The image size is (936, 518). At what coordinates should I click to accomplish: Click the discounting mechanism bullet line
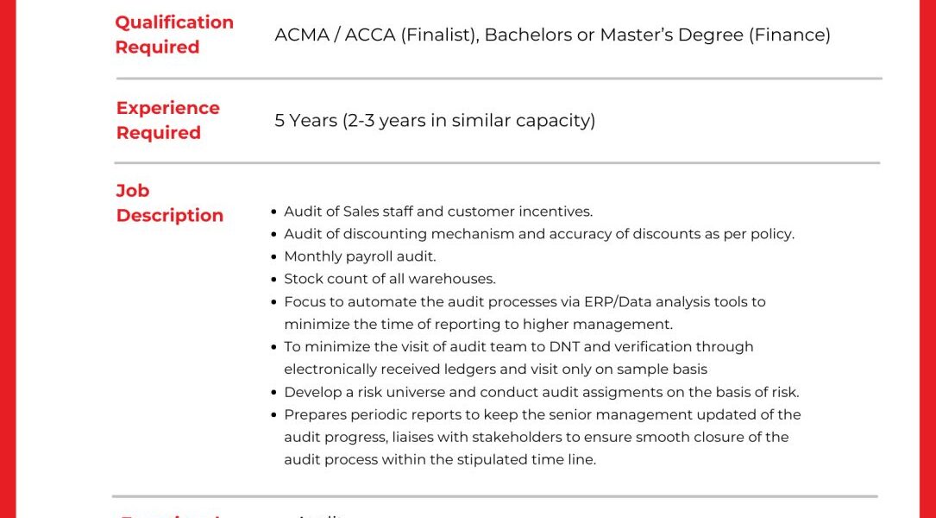click(538, 234)
